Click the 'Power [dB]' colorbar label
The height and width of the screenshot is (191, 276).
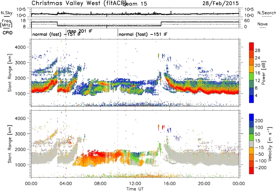tap(264, 73)
